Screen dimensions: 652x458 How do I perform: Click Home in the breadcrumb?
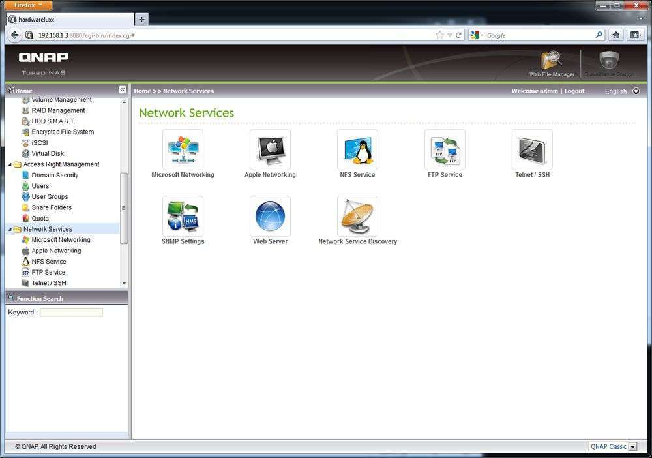tap(142, 91)
